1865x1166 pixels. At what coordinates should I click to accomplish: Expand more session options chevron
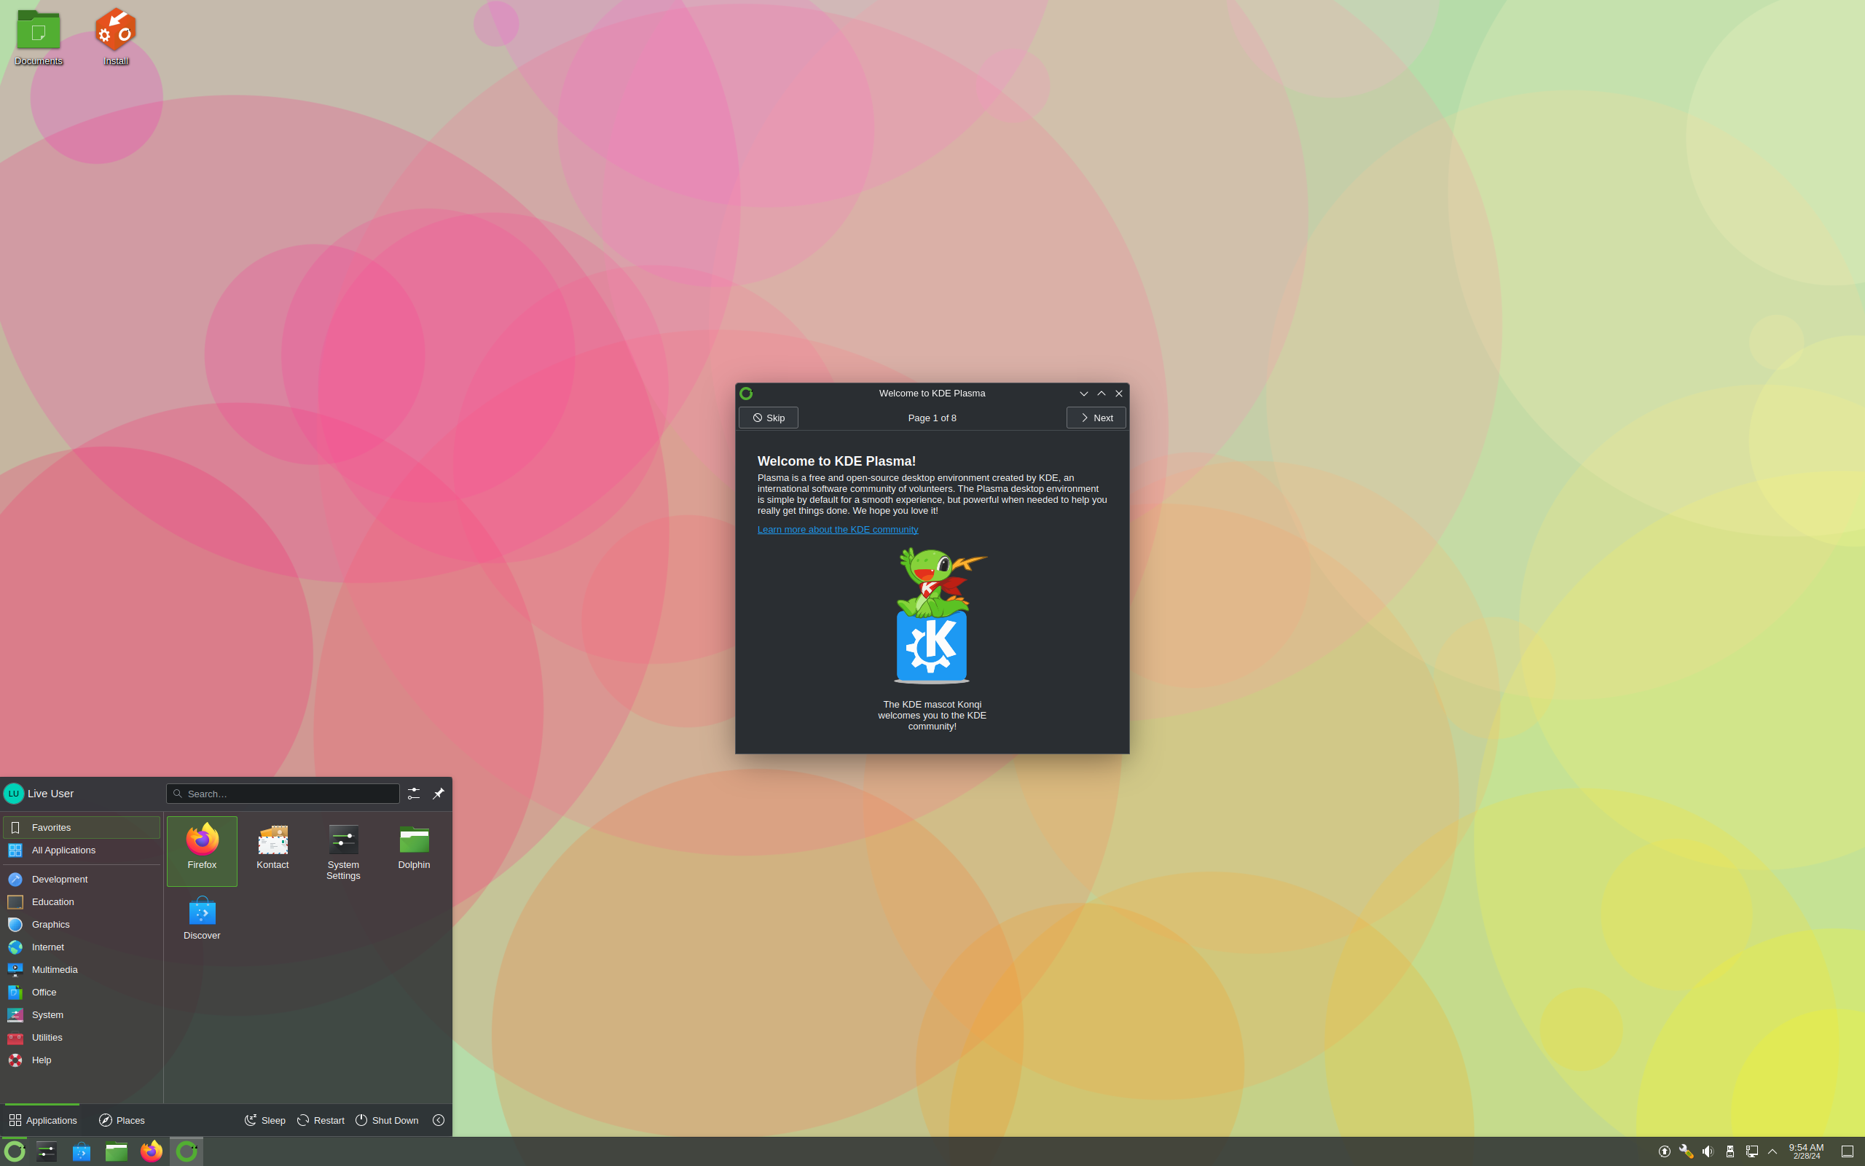439,1120
